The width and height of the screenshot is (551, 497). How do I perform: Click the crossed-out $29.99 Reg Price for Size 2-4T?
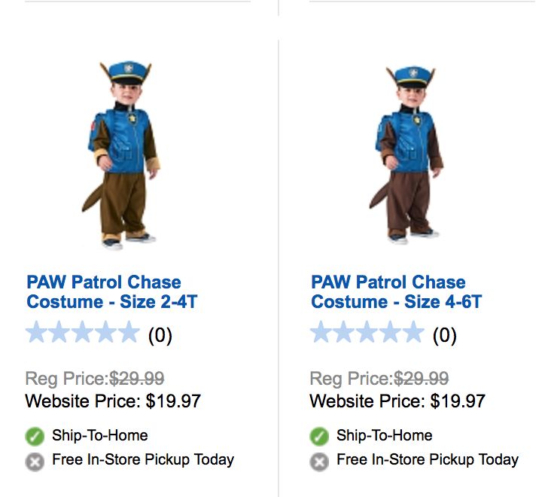[137, 379]
